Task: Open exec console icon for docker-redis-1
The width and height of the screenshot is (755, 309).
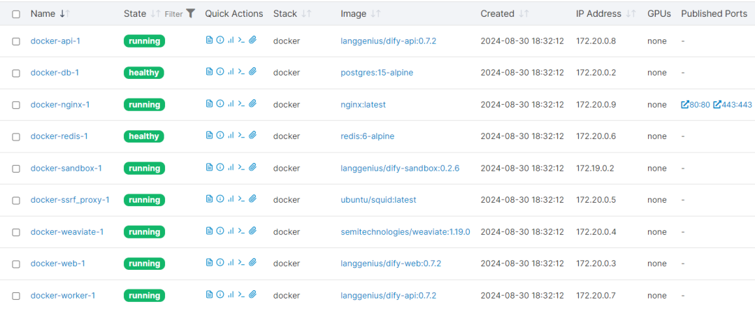Action: coord(241,136)
